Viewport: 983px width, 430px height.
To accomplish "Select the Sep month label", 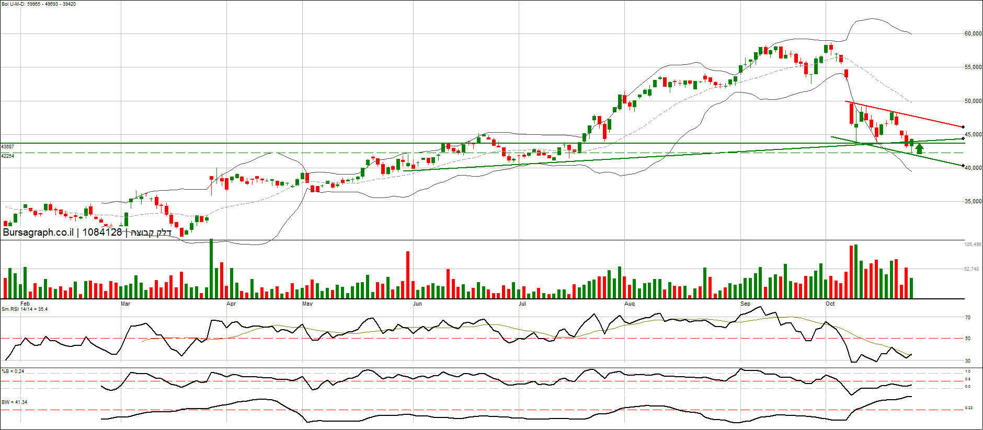I will 745,304.
